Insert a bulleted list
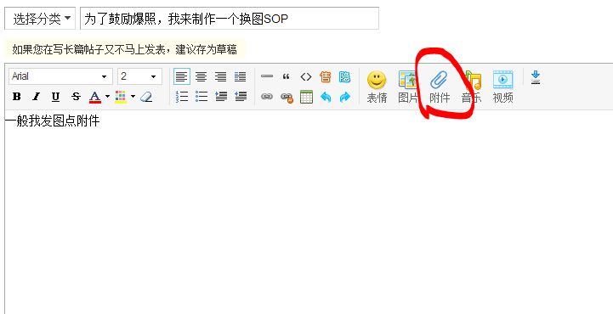The width and height of the screenshot is (613, 314). (x=201, y=97)
